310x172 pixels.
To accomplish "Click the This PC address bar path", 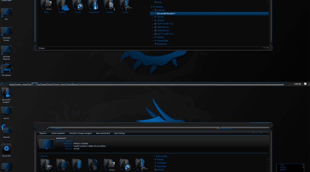I will (57, 128).
